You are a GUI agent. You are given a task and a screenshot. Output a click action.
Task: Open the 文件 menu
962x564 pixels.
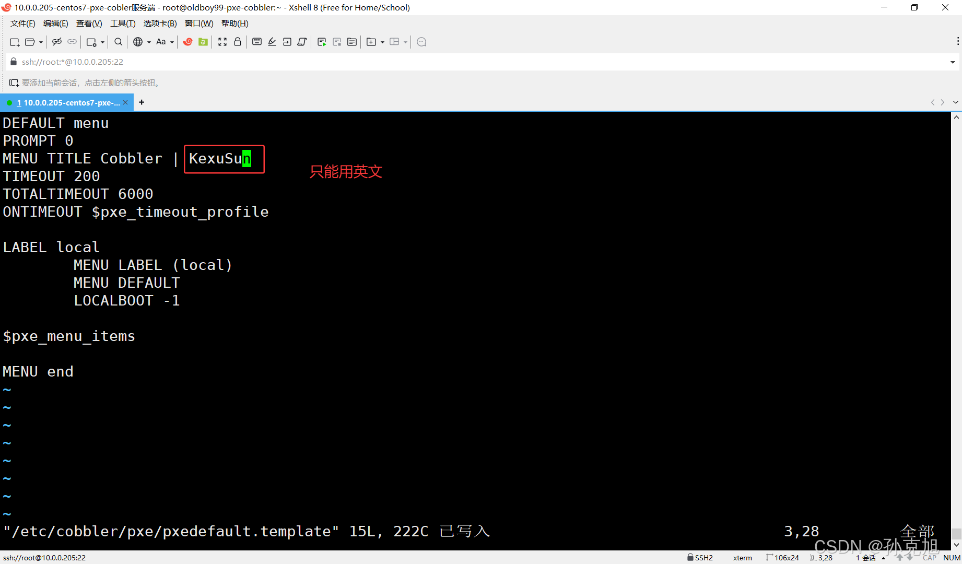coord(21,23)
